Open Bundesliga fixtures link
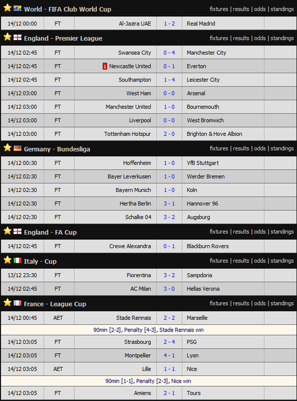Image resolution: width=297 pixels, height=401 pixels. pos(219,148)
